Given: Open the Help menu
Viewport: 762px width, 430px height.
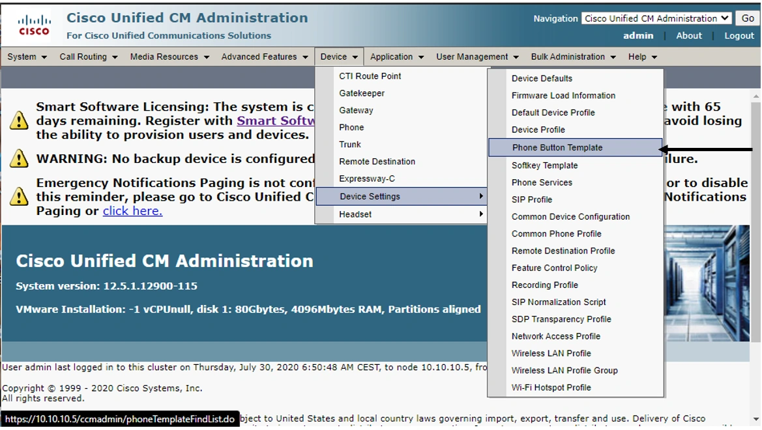Looking at the screenshot, I should point(642,57).
